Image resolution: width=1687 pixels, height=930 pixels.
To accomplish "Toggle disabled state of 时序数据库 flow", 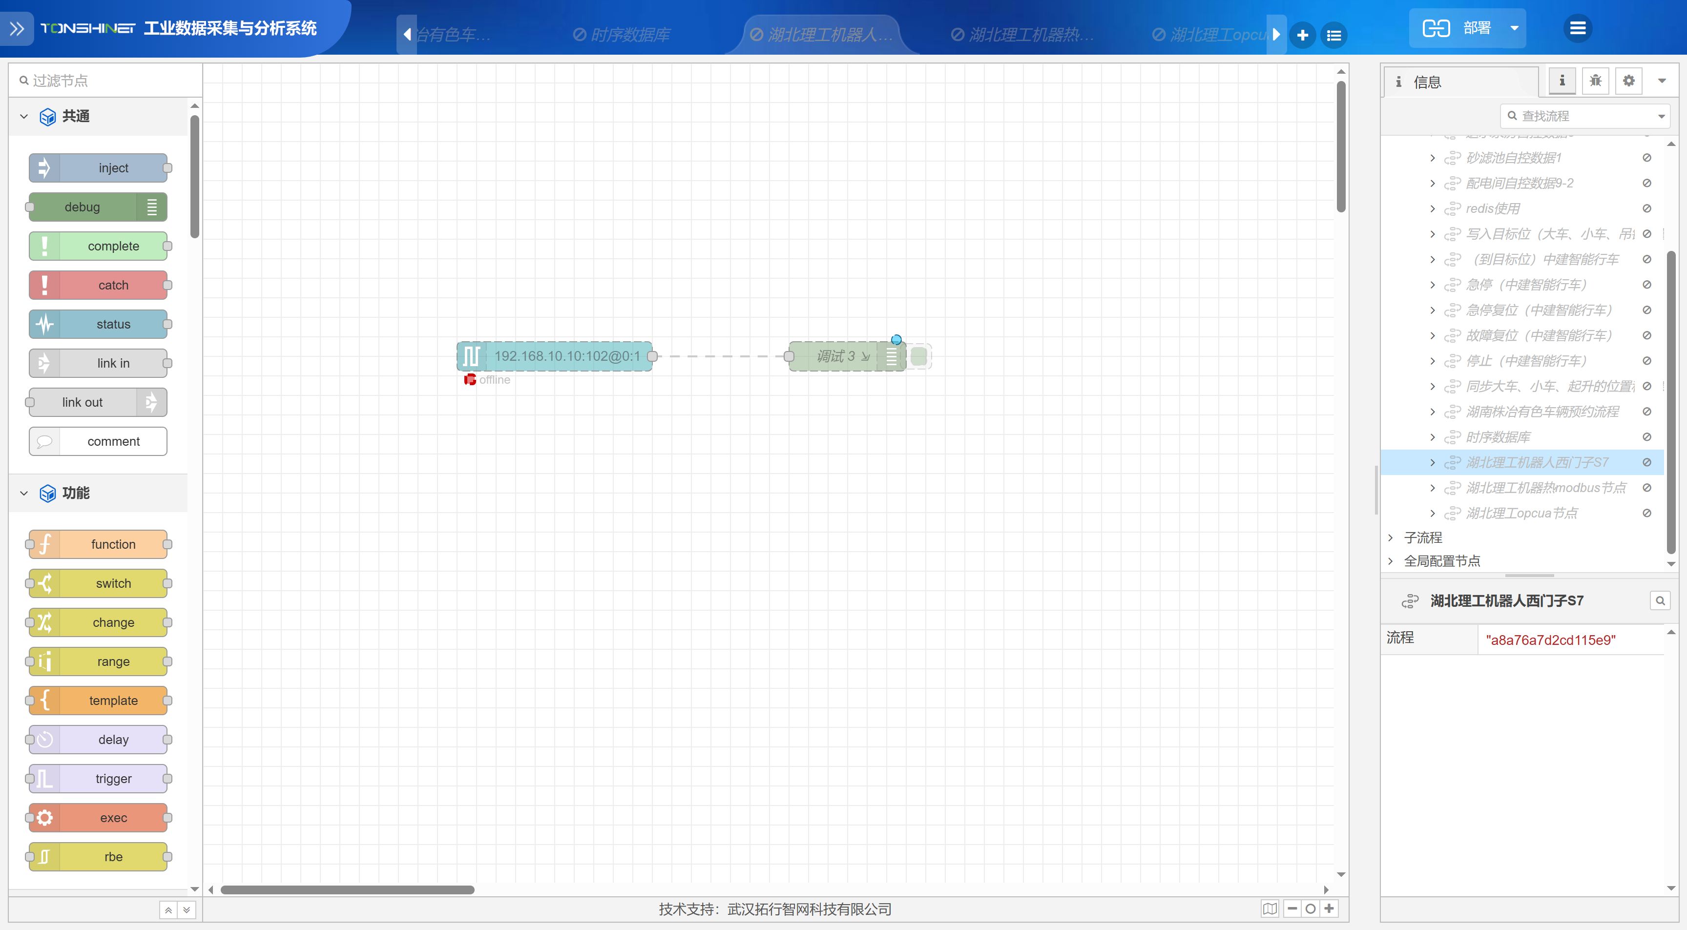I will [x=1646, y=437].
